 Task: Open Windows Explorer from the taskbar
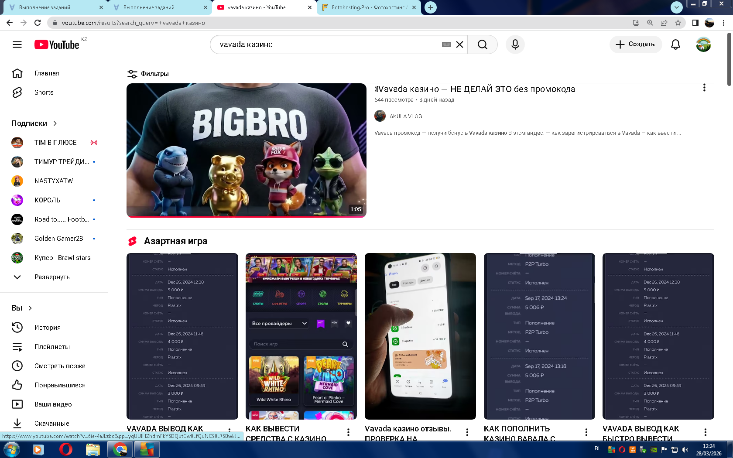pyautogui.click(x=92, y=449)
